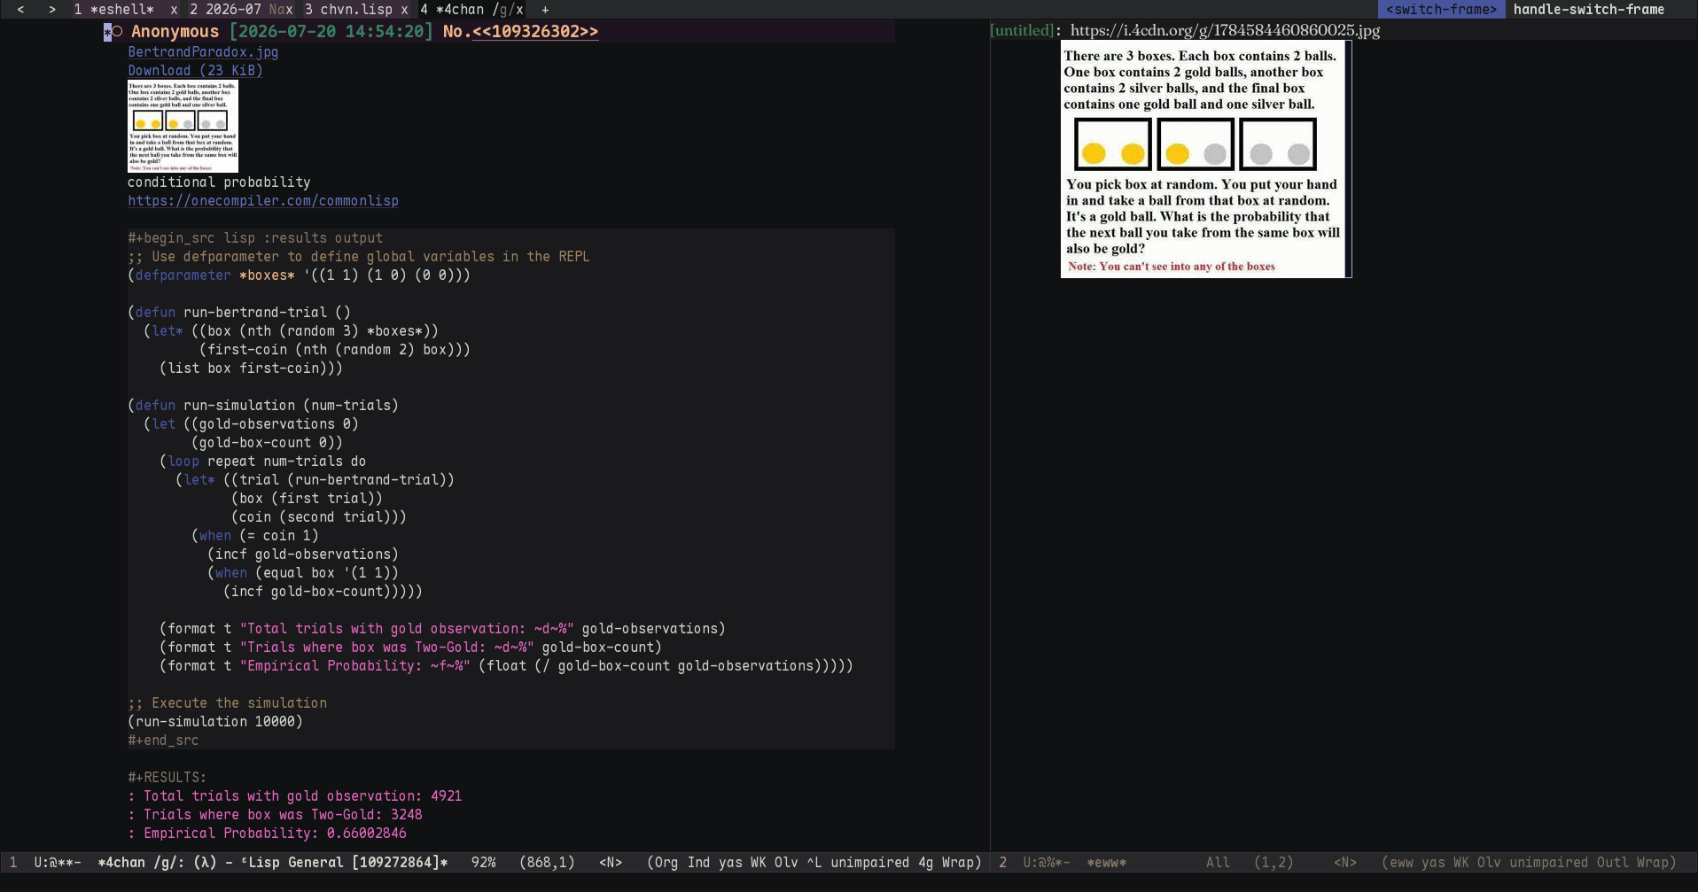
Task: Click the (run-simulation 10000) call
Action: click(215, 722)
